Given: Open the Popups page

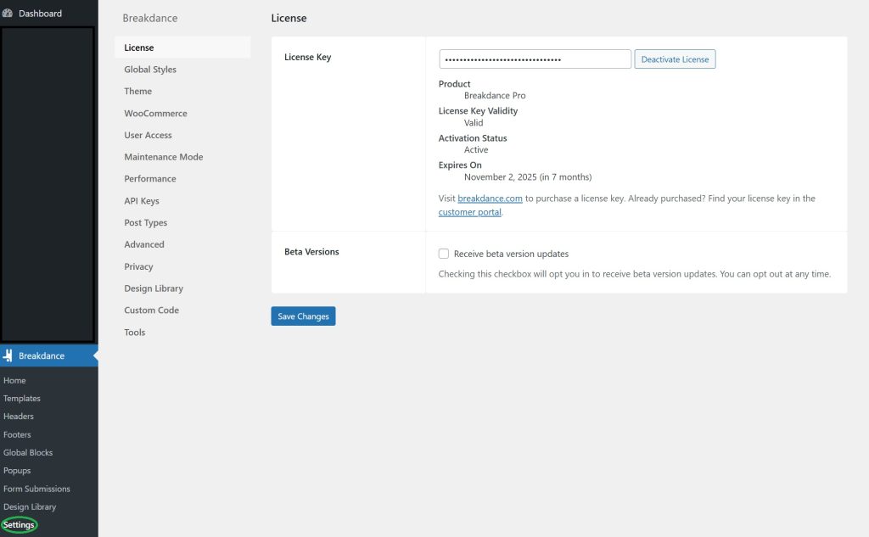Looking at the screenshot, I should [16, 470].
